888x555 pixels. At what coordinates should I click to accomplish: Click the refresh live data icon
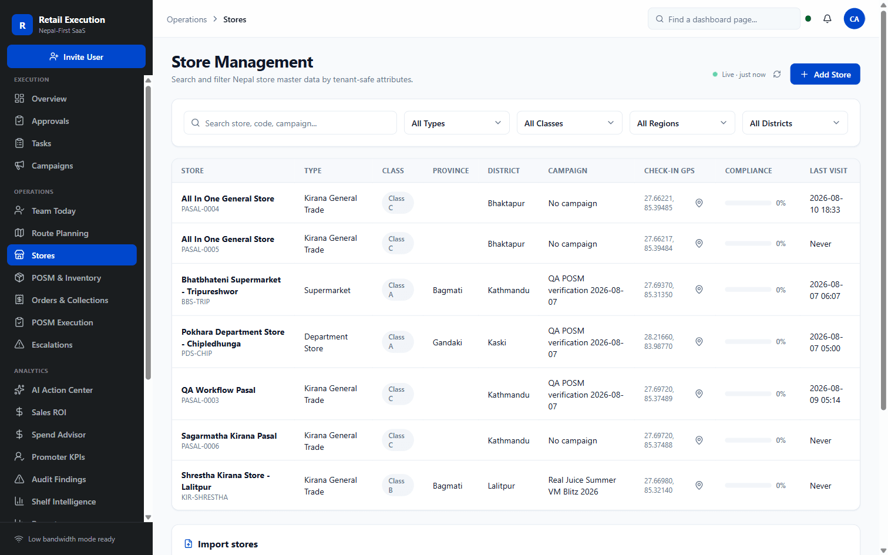[x=777, y=74]
